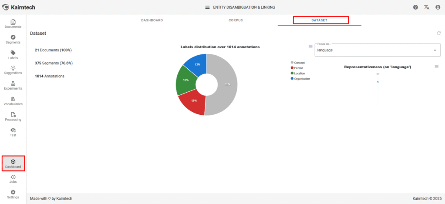Open the labels distribution chart menu
The width and height of the screenshot is (445, 204).
[310, 46]
